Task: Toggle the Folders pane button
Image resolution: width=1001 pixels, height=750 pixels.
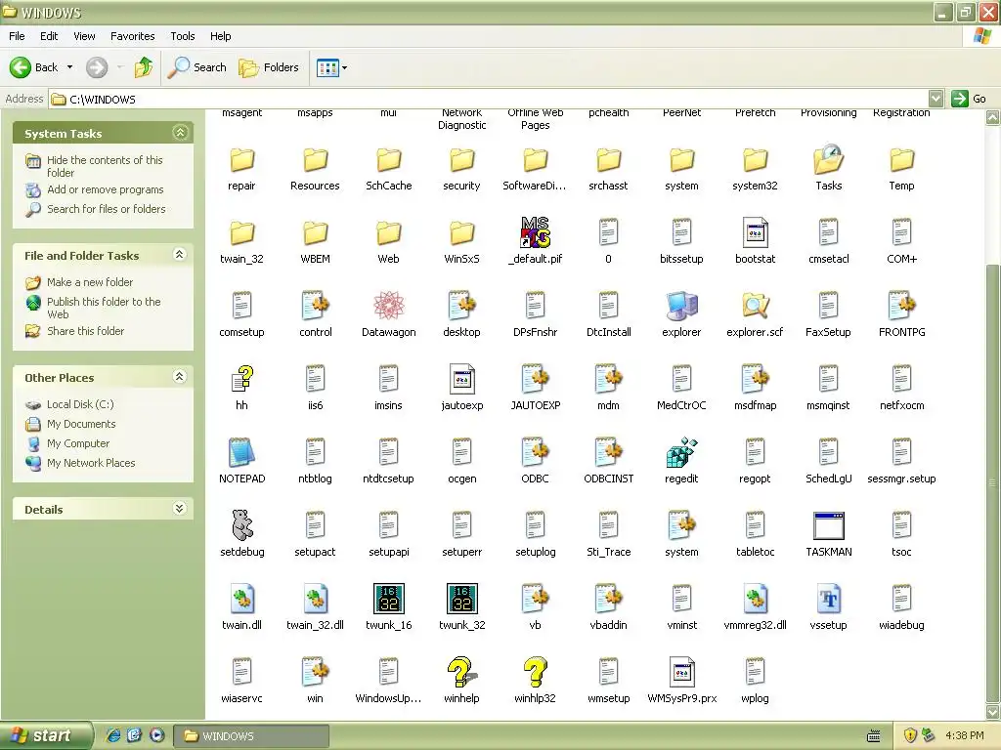Action: (268, 67)
